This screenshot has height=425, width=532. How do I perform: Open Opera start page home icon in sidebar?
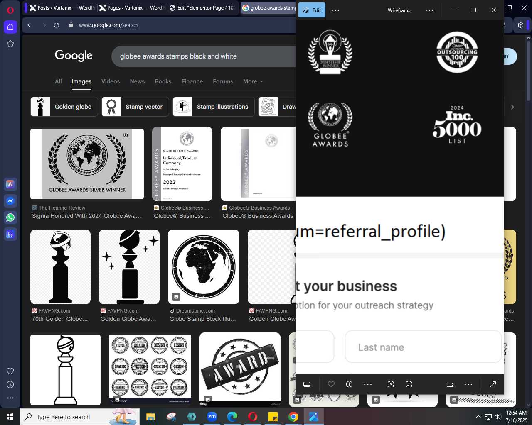10,27
